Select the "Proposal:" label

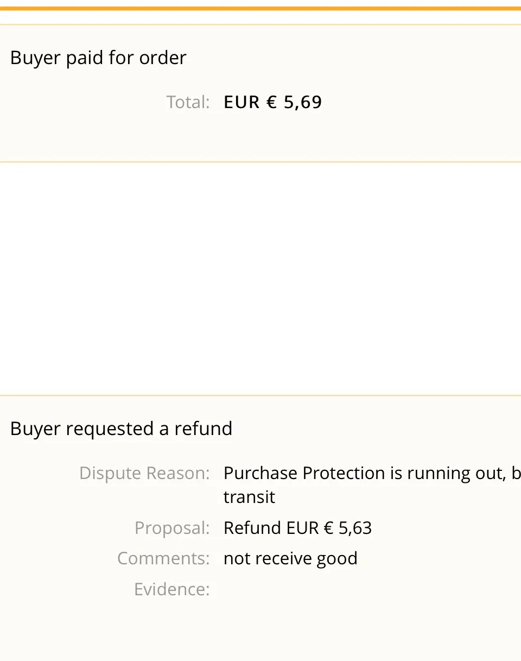click(172, 528)
